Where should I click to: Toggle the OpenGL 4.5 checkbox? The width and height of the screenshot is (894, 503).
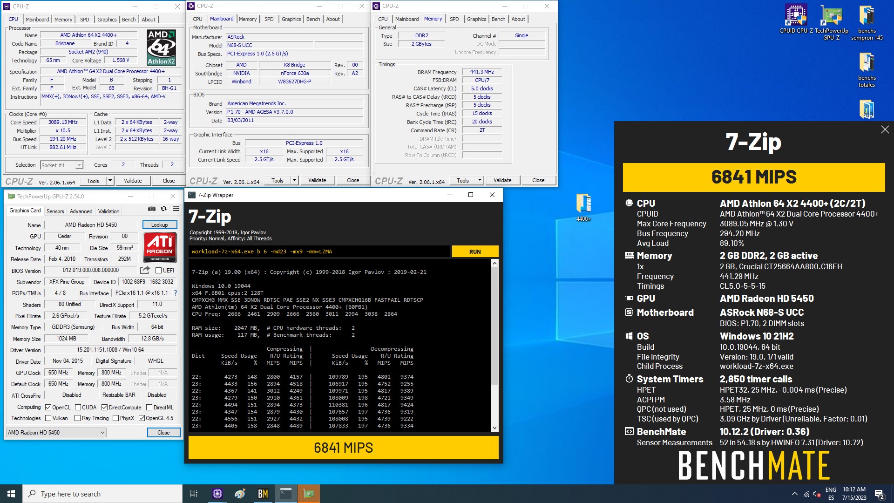pyautogui.click(x=142, y=418)
